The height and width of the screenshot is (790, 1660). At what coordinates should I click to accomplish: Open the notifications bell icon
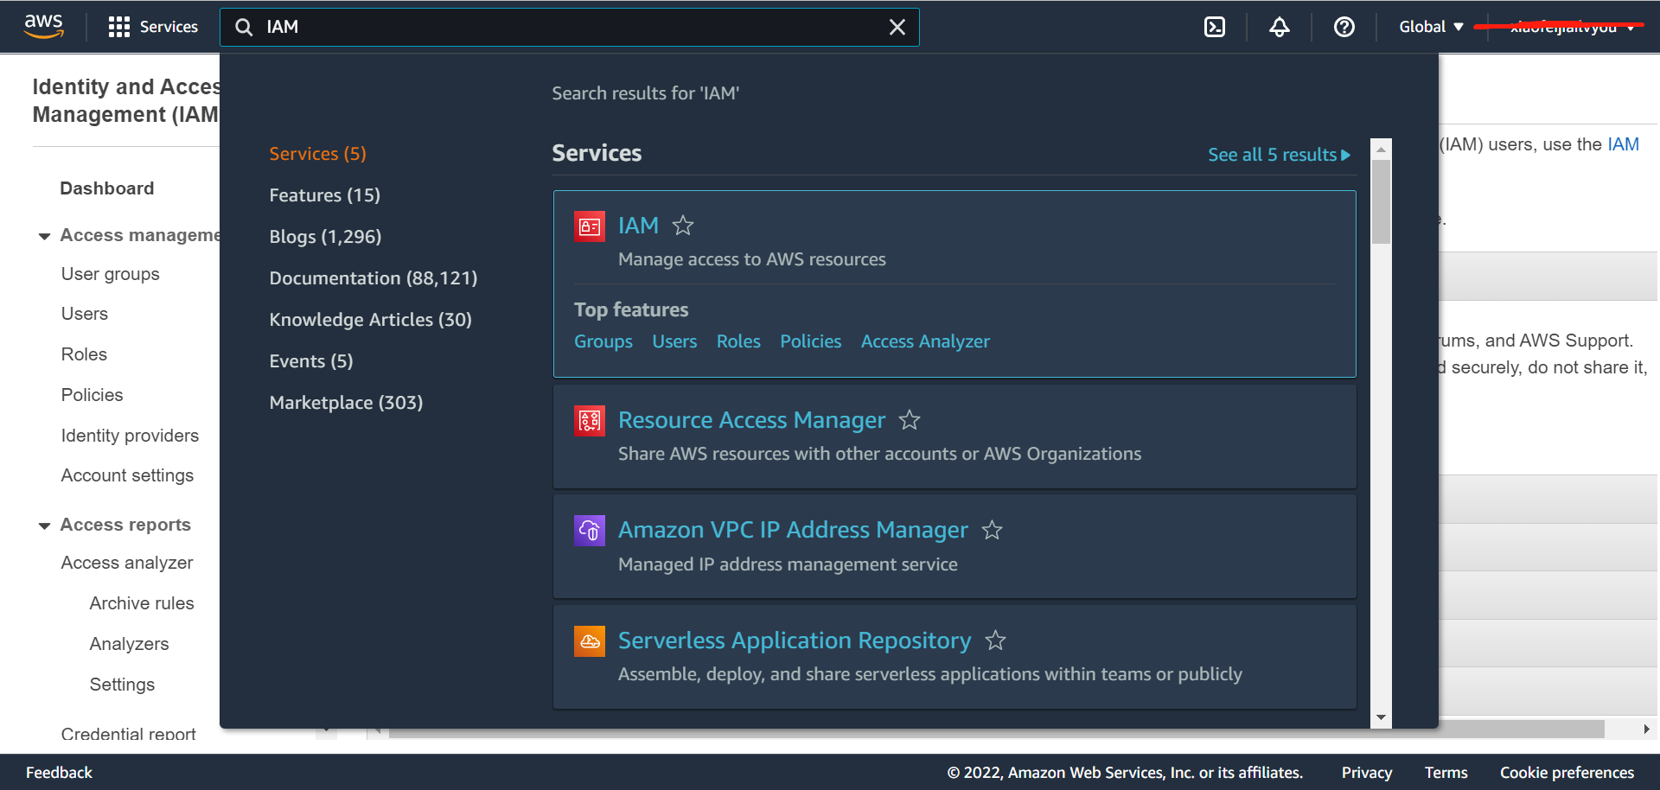tap(1280, 27)
